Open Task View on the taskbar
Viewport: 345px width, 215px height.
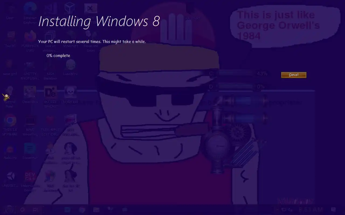[x=35, y=210]
